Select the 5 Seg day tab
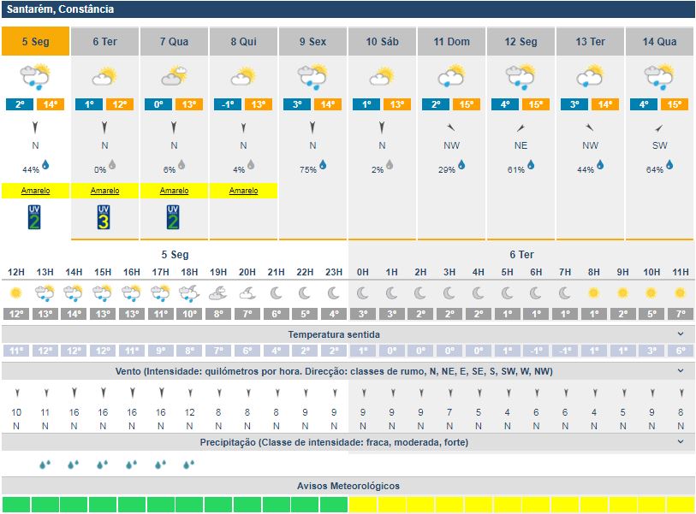This screenshot has height=514, width=696. coord(35,41)
